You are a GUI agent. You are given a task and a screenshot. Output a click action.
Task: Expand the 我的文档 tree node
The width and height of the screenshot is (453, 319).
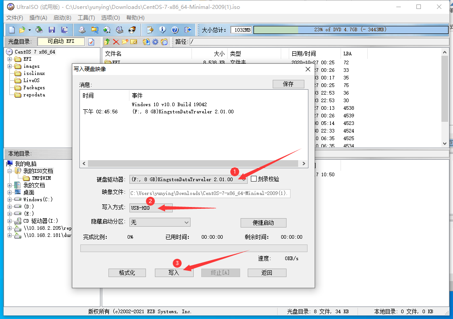tap(9, 185)
